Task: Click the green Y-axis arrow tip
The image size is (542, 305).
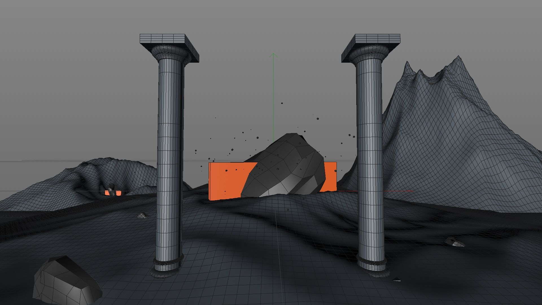Action: 273,54
